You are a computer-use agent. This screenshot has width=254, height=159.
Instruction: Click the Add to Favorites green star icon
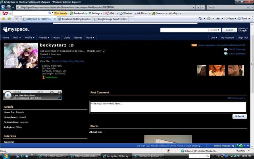(x=9, y=19)
